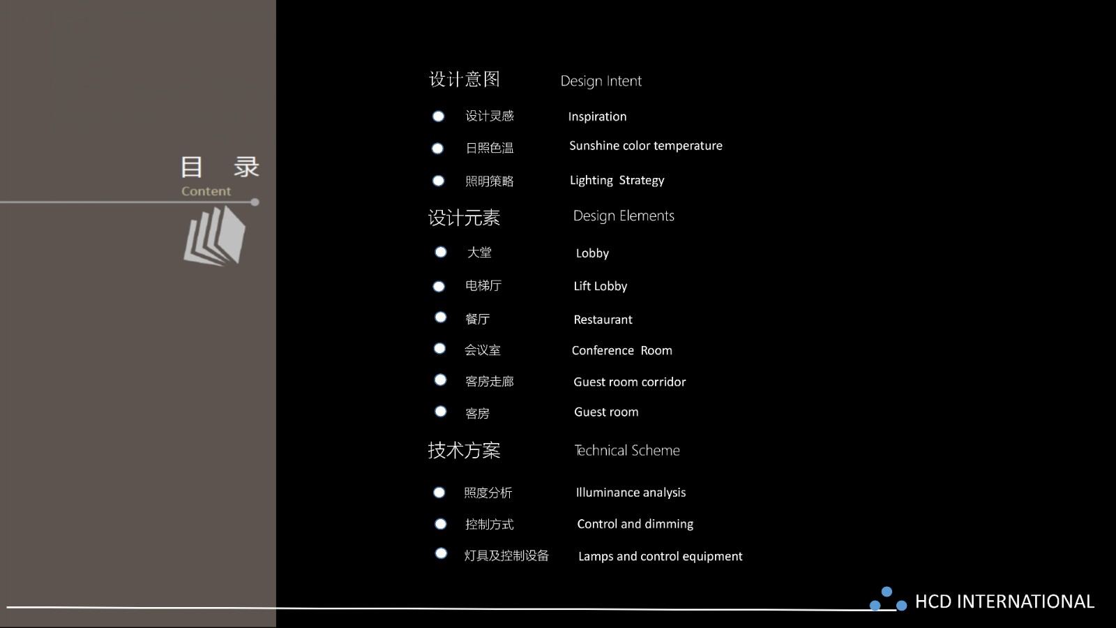
Task: Click the 灯具及控制设备 text
Action: pos(507,556)
